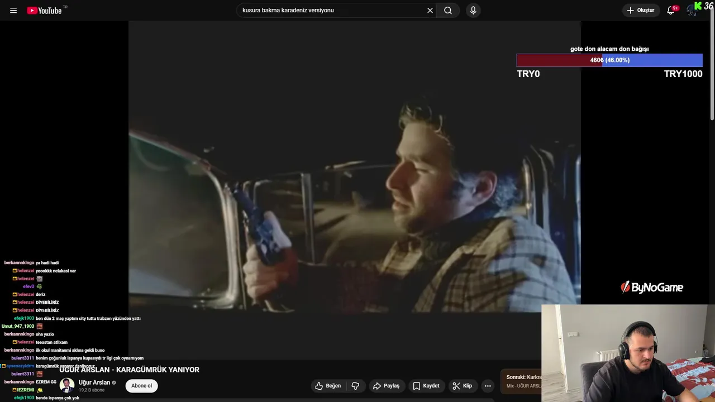This screenshot has height=402, width=715.
Task: Create a clip with Klip
Action: tap(462, 386)
